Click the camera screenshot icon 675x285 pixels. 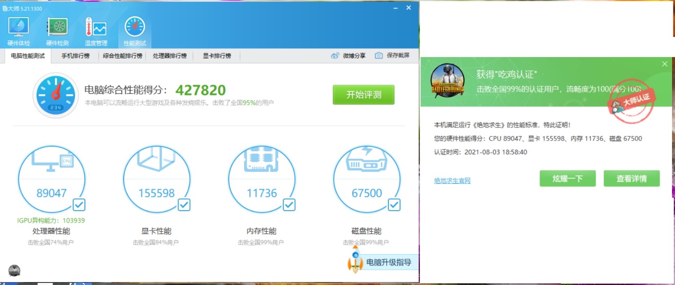(379, 56)
